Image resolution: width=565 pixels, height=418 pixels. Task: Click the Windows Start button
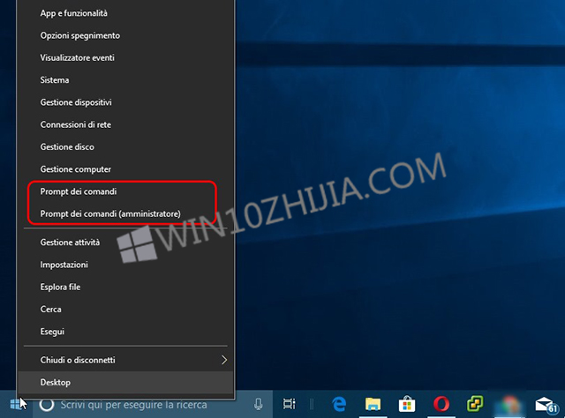tap(16, 404)
